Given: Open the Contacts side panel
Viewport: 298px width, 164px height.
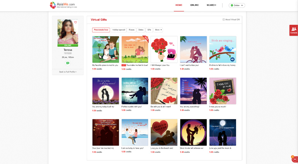Looking at the screenshot, I should (x=294, y=30).
